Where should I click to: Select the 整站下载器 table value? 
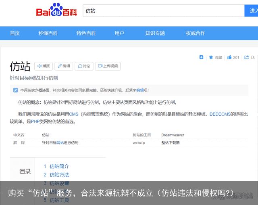click(171, 142)
